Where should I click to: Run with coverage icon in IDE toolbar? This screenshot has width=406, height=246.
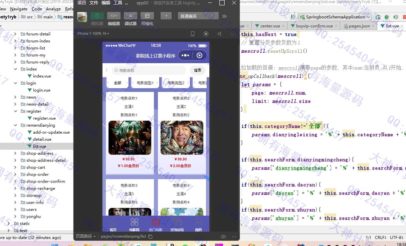tap(395, 17)
